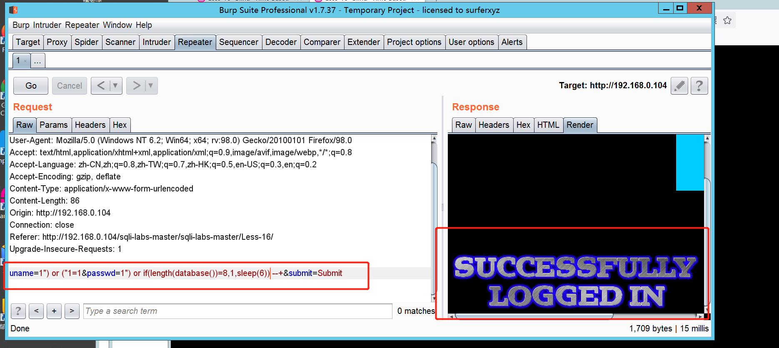Add a new Repeater tab with ...

coord(37,61)
